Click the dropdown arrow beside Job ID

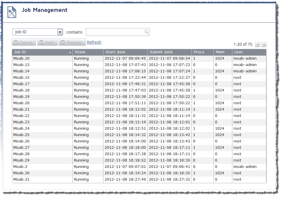click(x=60, y=32)
